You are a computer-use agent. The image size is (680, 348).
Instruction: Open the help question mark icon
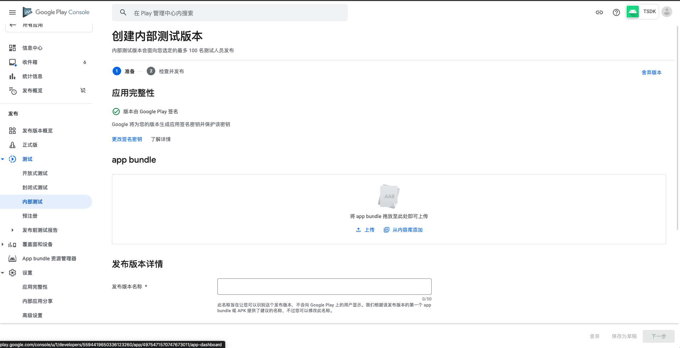coord(616,12)
